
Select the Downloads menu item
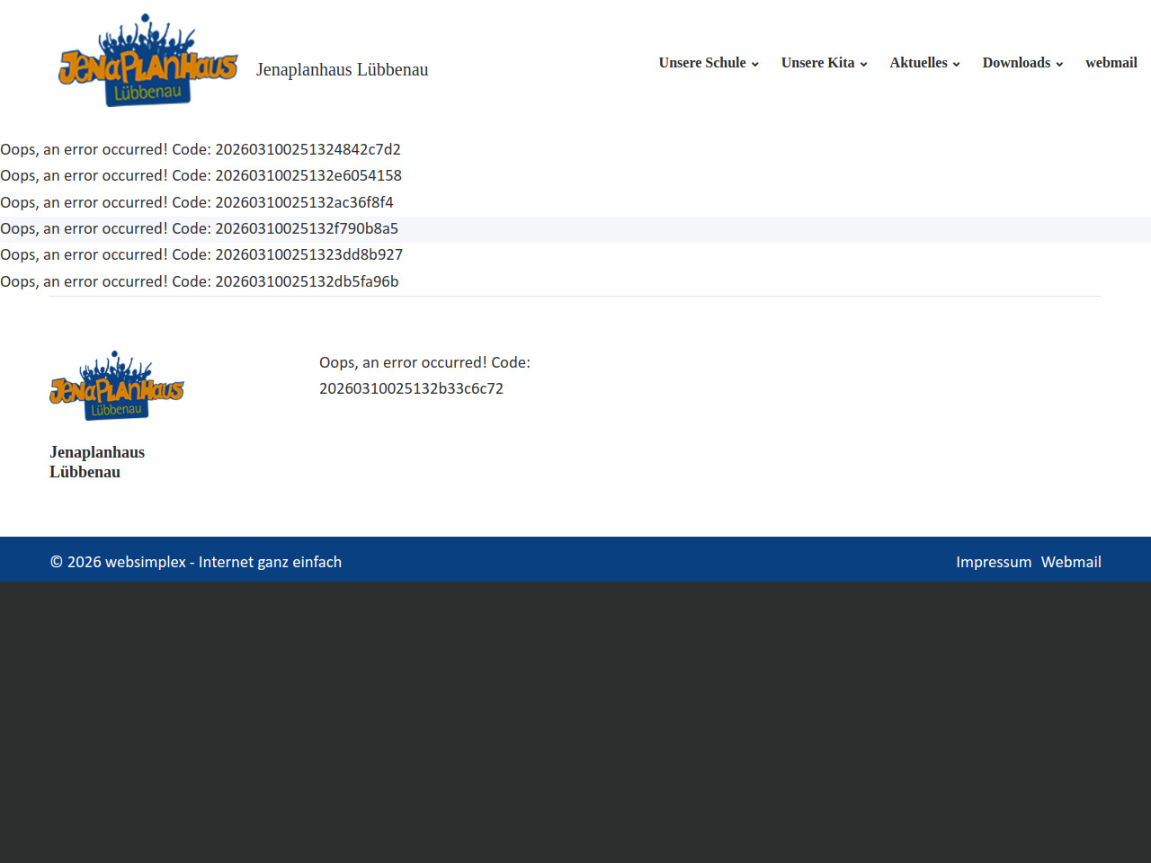click(1016, 63)
